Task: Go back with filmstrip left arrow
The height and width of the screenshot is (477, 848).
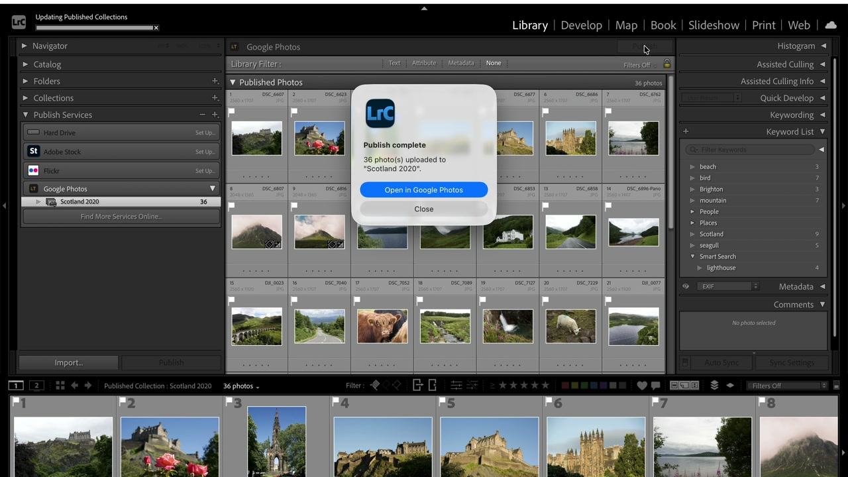Action: [74, 386]
